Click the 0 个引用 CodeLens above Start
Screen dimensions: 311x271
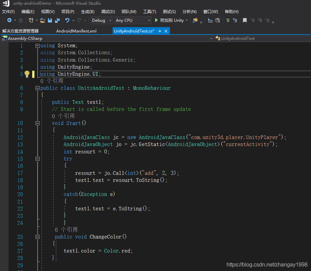(x=63, y=116)
